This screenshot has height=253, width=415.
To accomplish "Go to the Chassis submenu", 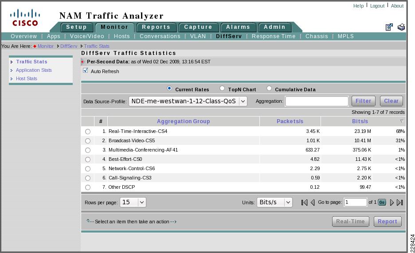I will coord(317,36).
